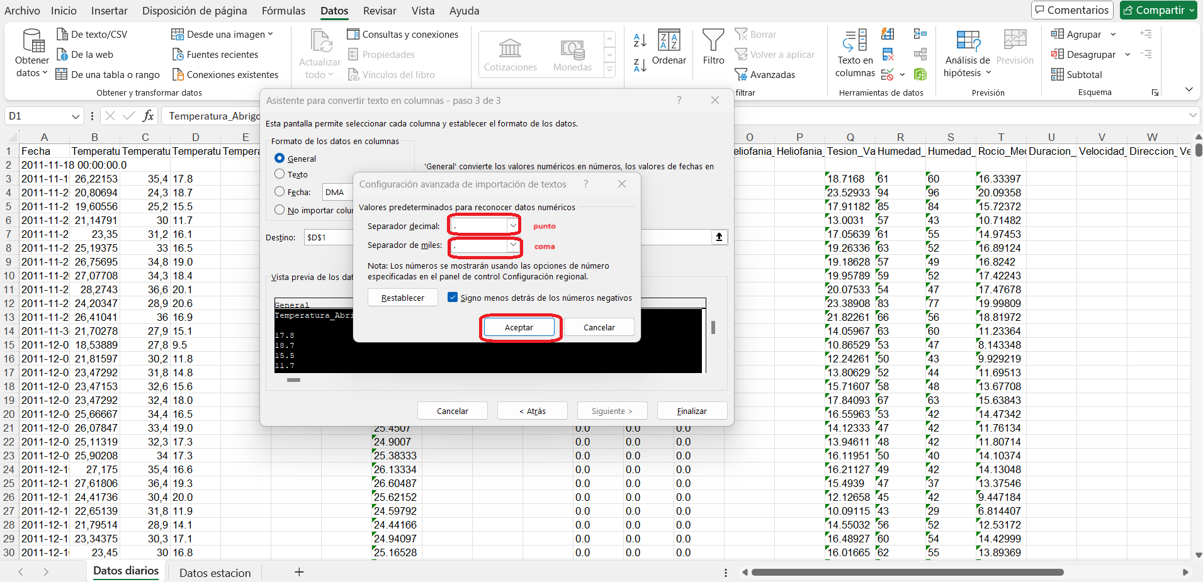This screenshot has height=582, width=1203.
Task: Choose De una tabla o rango
Action: [x=108, y=75]
